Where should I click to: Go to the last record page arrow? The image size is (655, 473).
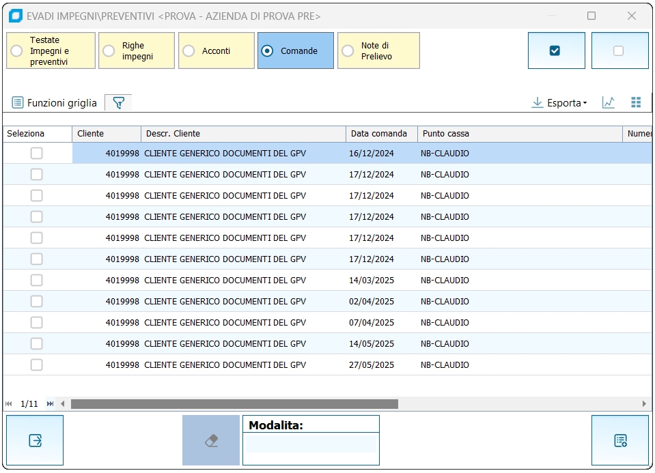click(x=50, y=404)
